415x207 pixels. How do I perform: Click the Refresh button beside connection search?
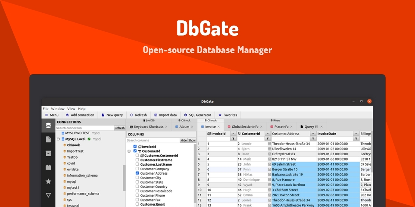(119, 128)
